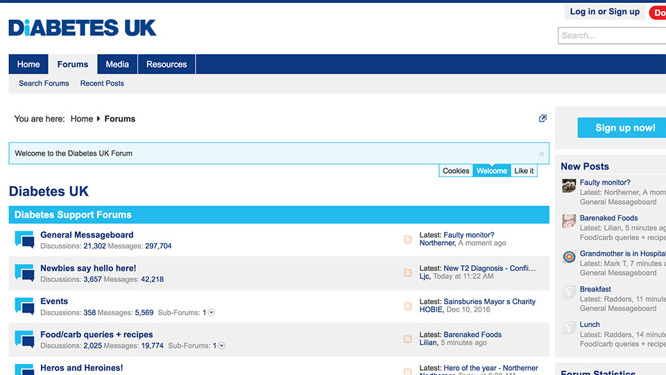View avatar beside Barenaked Foods post
Screen dimensions: 666x375
click(x=569, y=221)
